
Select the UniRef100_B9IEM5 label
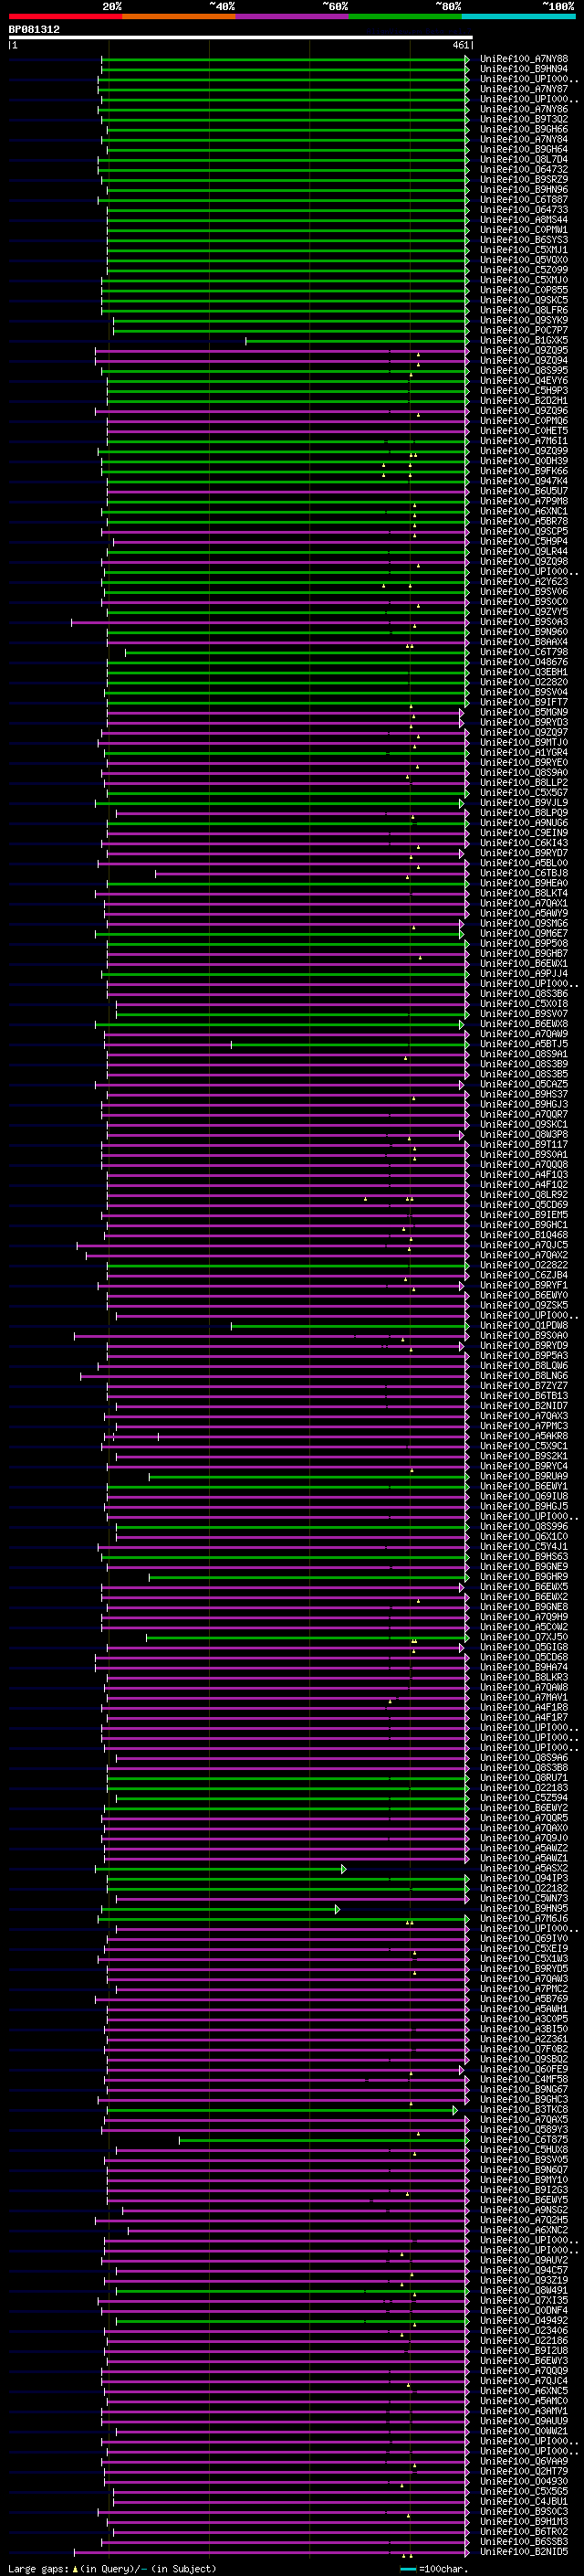point(523,1215)
